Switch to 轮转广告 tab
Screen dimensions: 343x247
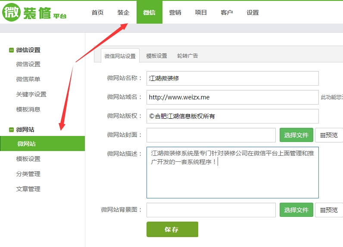click(187, 56)
